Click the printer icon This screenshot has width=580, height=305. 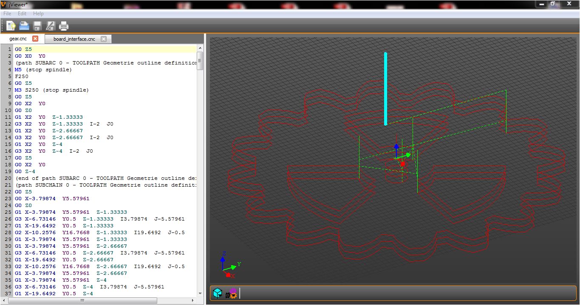point(64,26)
